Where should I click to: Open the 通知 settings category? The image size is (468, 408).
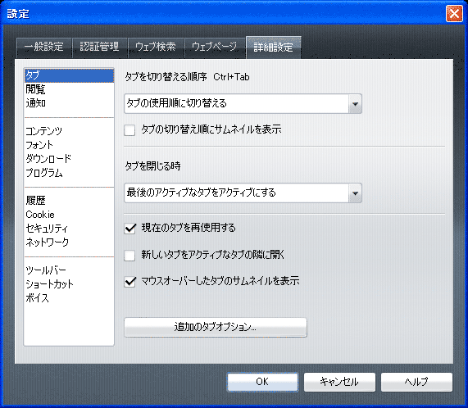tap(69, 103)
